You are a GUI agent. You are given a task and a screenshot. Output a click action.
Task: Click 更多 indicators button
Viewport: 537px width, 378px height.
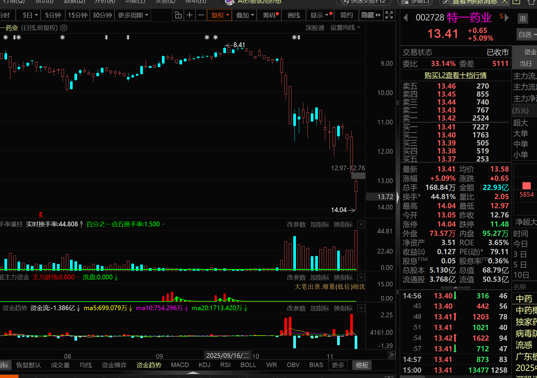[x=338, y=365]
